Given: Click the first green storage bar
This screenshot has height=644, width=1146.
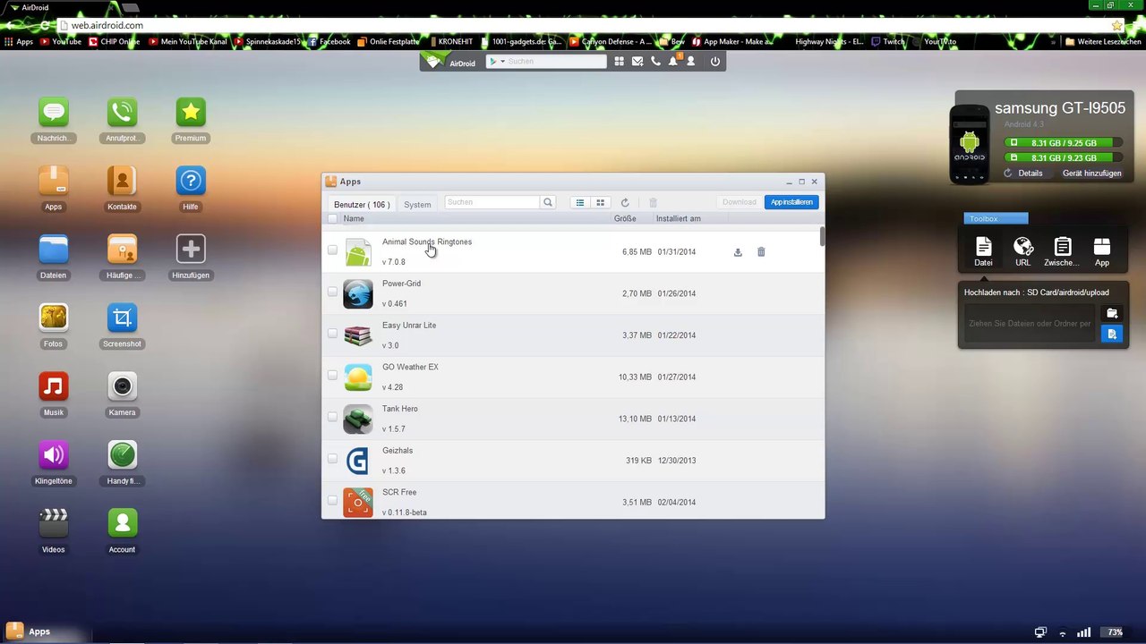Looking at the screenshot, I should [1063, 143].
